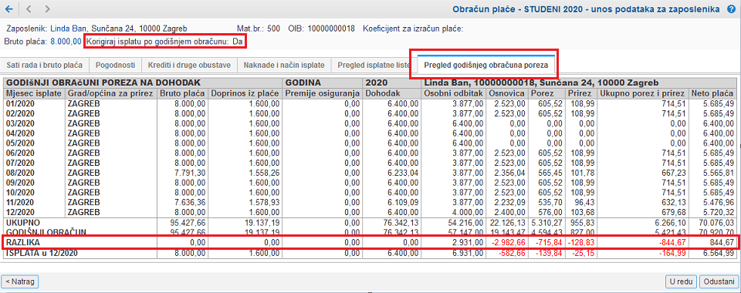741x293 pixels.
Task: Click the dohodak value 6.109,09
Action: tap(403, 202)
